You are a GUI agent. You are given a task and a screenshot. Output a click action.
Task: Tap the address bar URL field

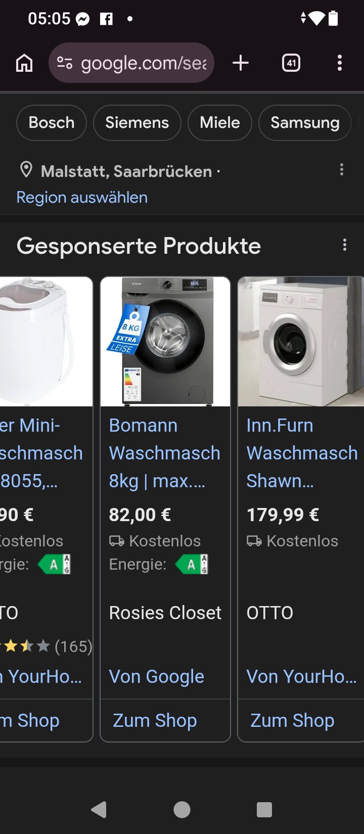(144, 63)
